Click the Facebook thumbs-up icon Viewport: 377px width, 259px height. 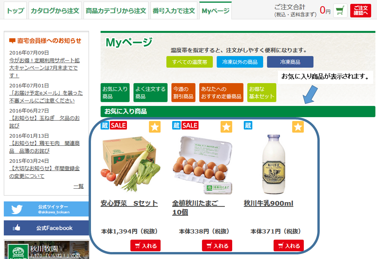point(16,228)
